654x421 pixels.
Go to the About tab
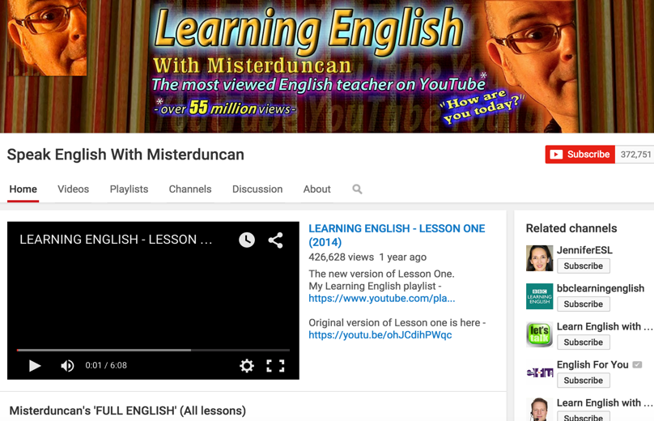pos(317,189)
